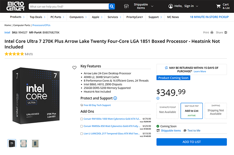Check the Corsair RM850x add-on checkbox
Image resolution: width=234 pixels, height=155 pixels.
pyautogui.click(x=82, y=126)
